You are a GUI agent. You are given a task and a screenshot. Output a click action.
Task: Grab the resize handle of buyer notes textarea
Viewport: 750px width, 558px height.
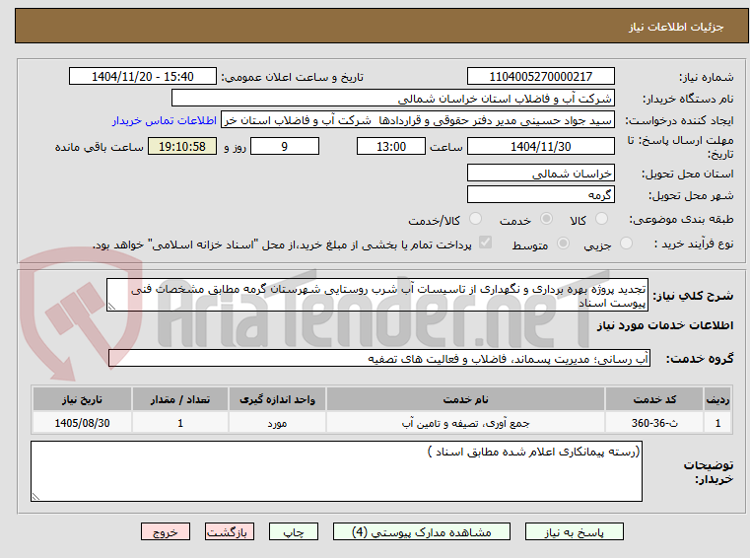click(x=35, y=497)
